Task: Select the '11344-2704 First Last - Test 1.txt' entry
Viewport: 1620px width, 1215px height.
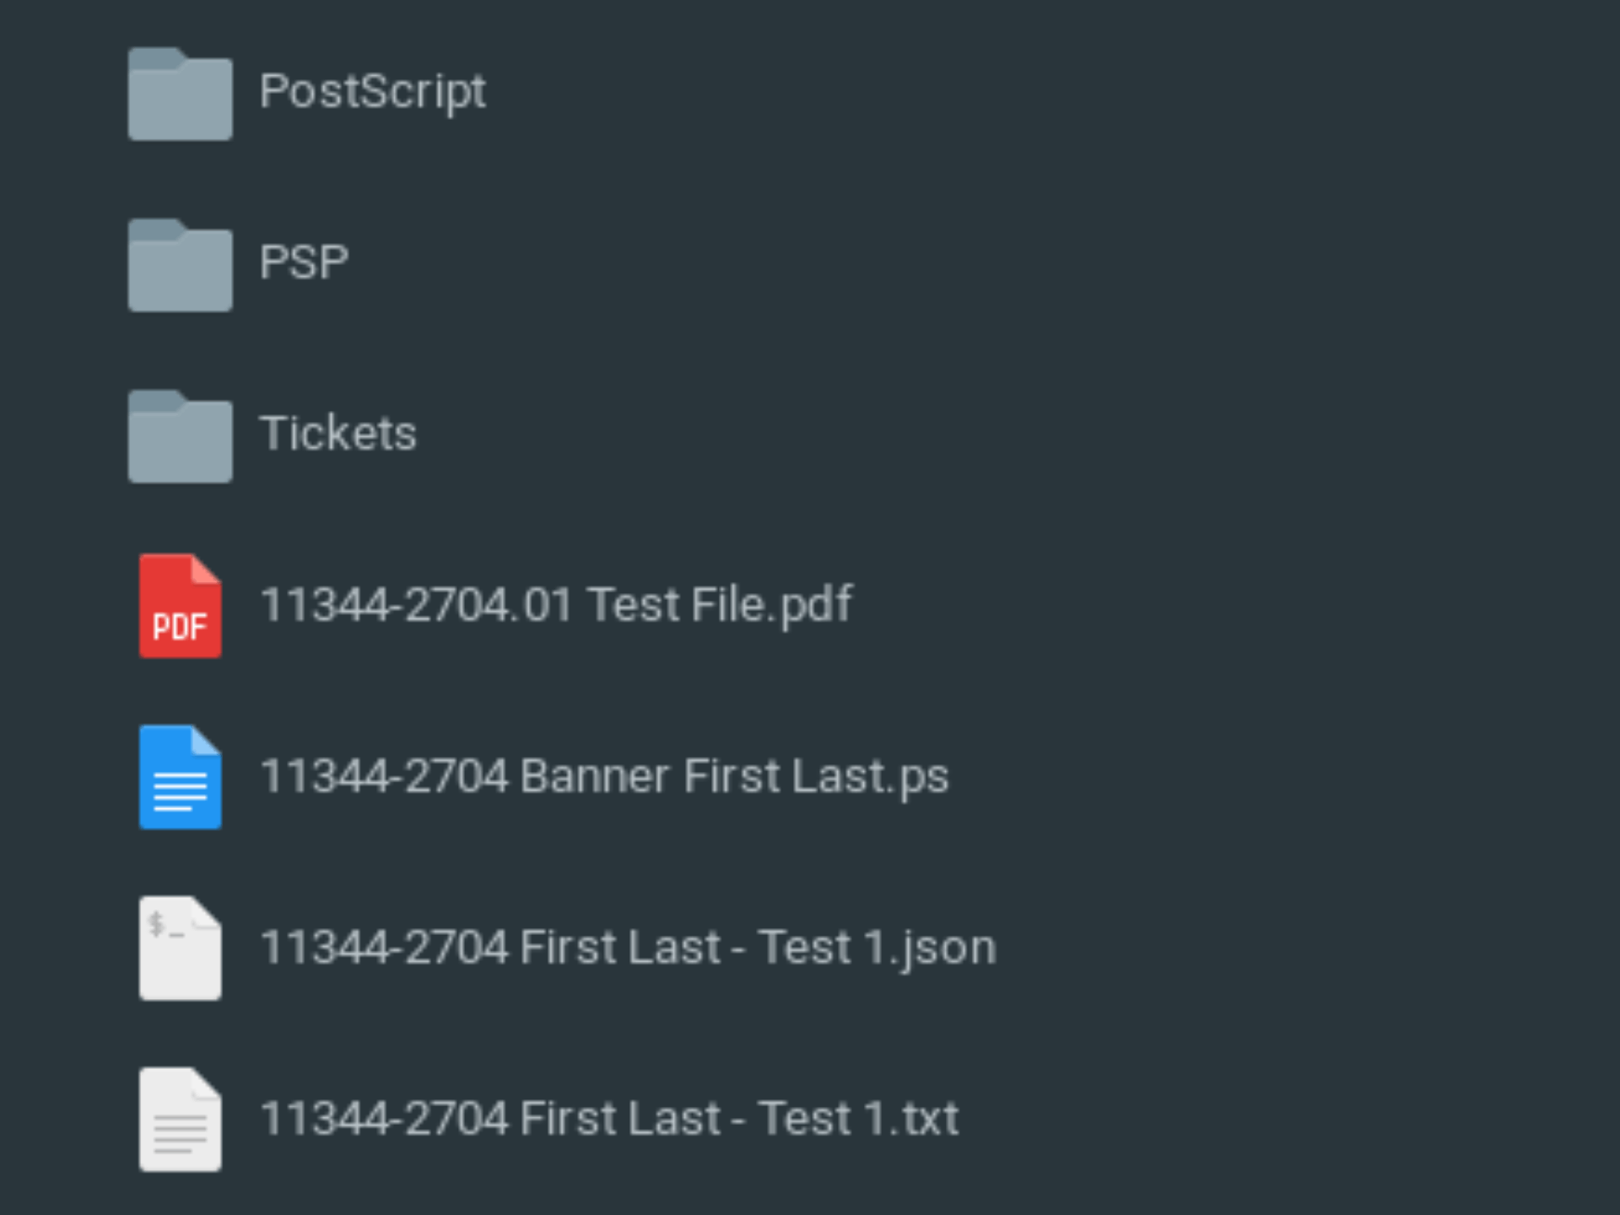Action: (608, 1118)
